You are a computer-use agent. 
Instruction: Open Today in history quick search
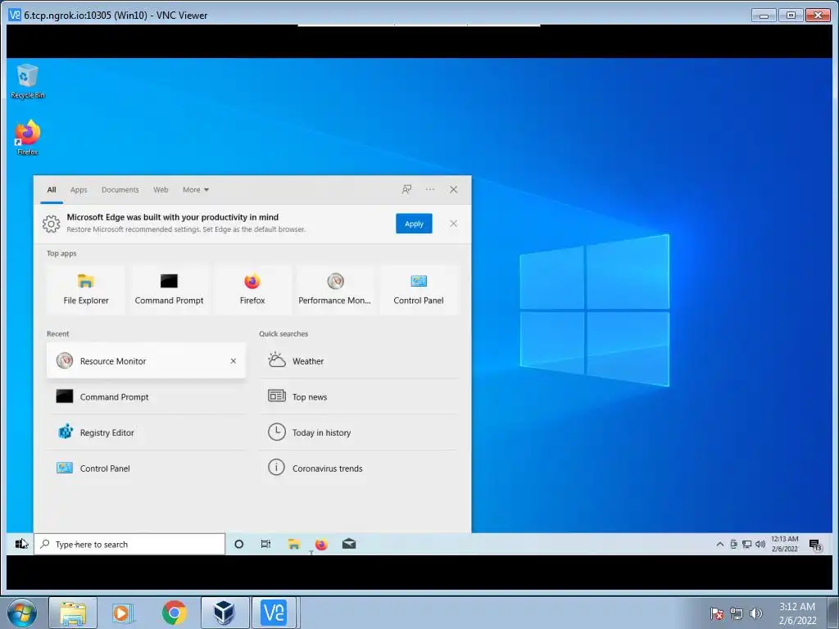[359, 432]
